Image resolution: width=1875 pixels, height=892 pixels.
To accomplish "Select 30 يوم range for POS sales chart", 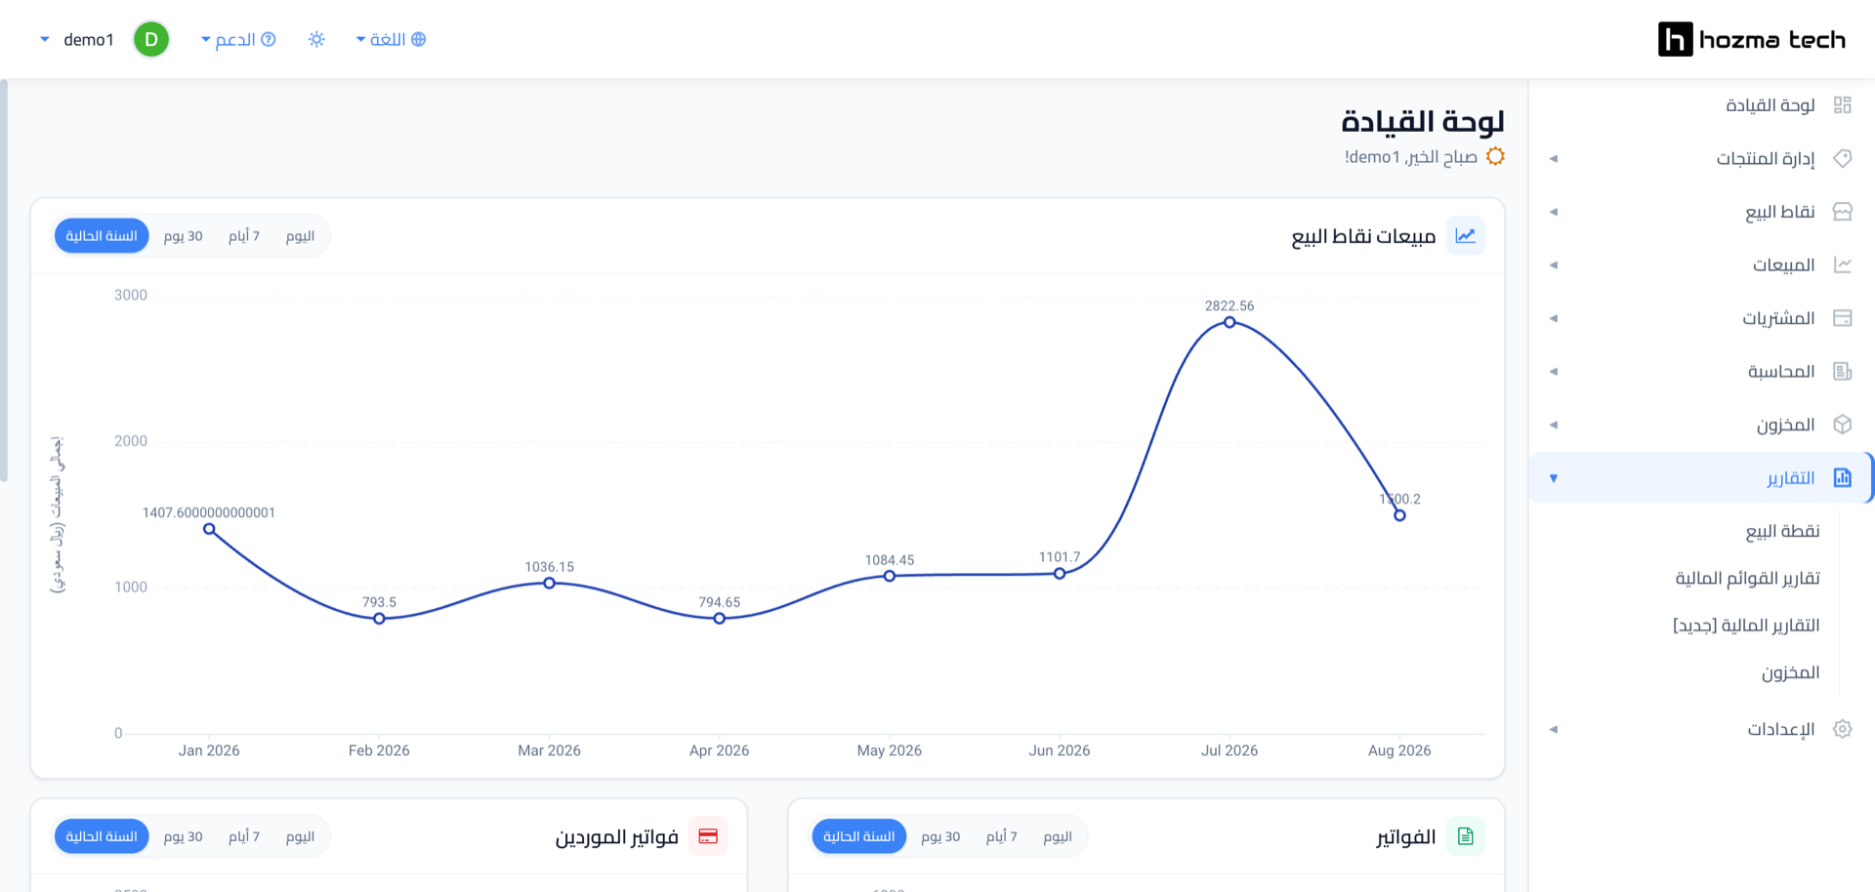I will pyautogui.click(x=184, y=236).
